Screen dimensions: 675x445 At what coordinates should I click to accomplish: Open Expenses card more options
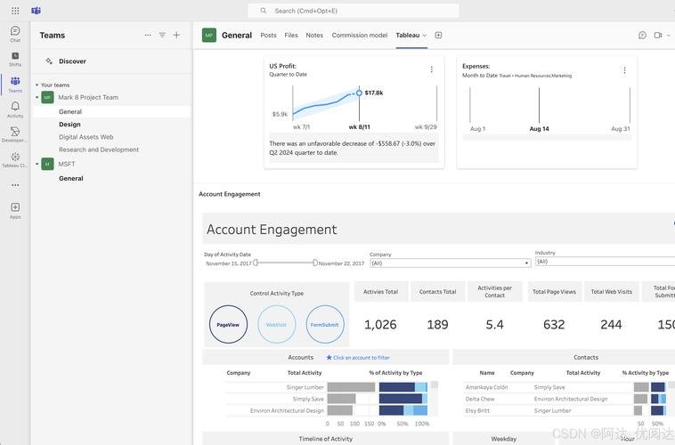[x=624, y=70]
